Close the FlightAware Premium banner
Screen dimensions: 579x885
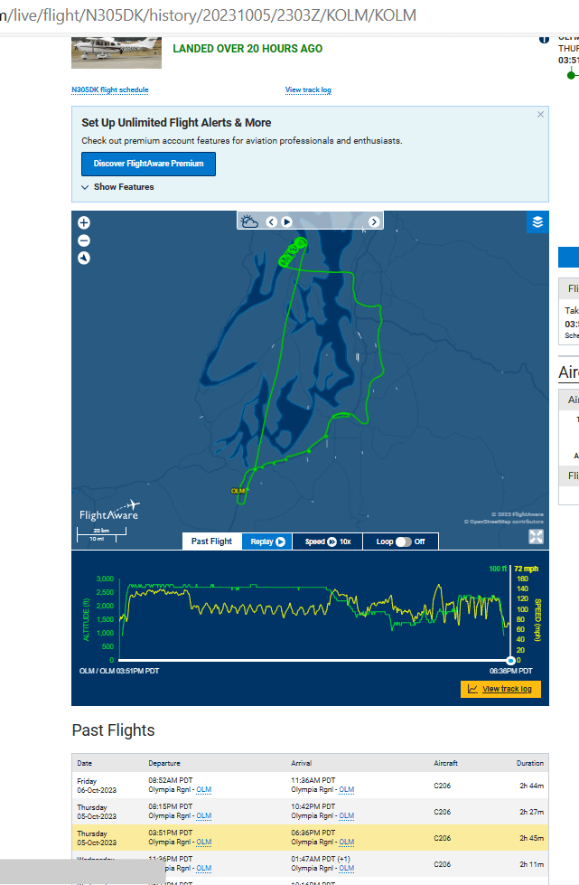click(x=540, y=115)
